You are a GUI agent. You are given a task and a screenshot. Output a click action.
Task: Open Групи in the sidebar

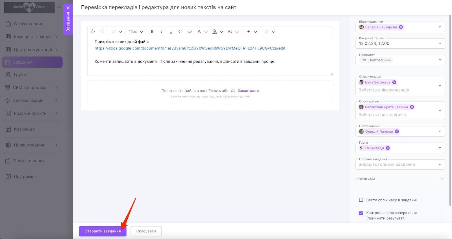point(32,75)
